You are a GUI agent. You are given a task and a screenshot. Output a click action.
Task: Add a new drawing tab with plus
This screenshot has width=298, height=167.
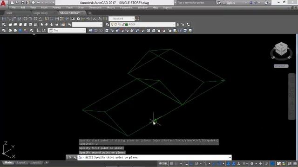pos(90,13)
